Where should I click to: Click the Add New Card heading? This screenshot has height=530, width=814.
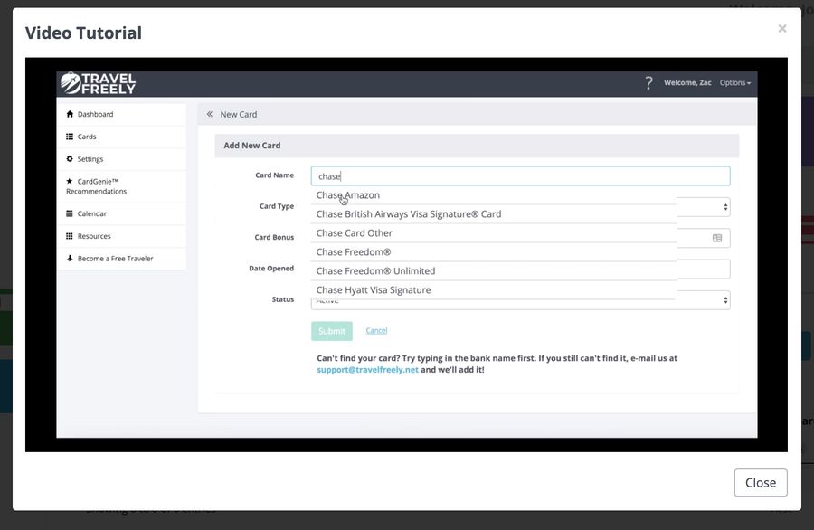pyautogui.click(x=251, y=146)
